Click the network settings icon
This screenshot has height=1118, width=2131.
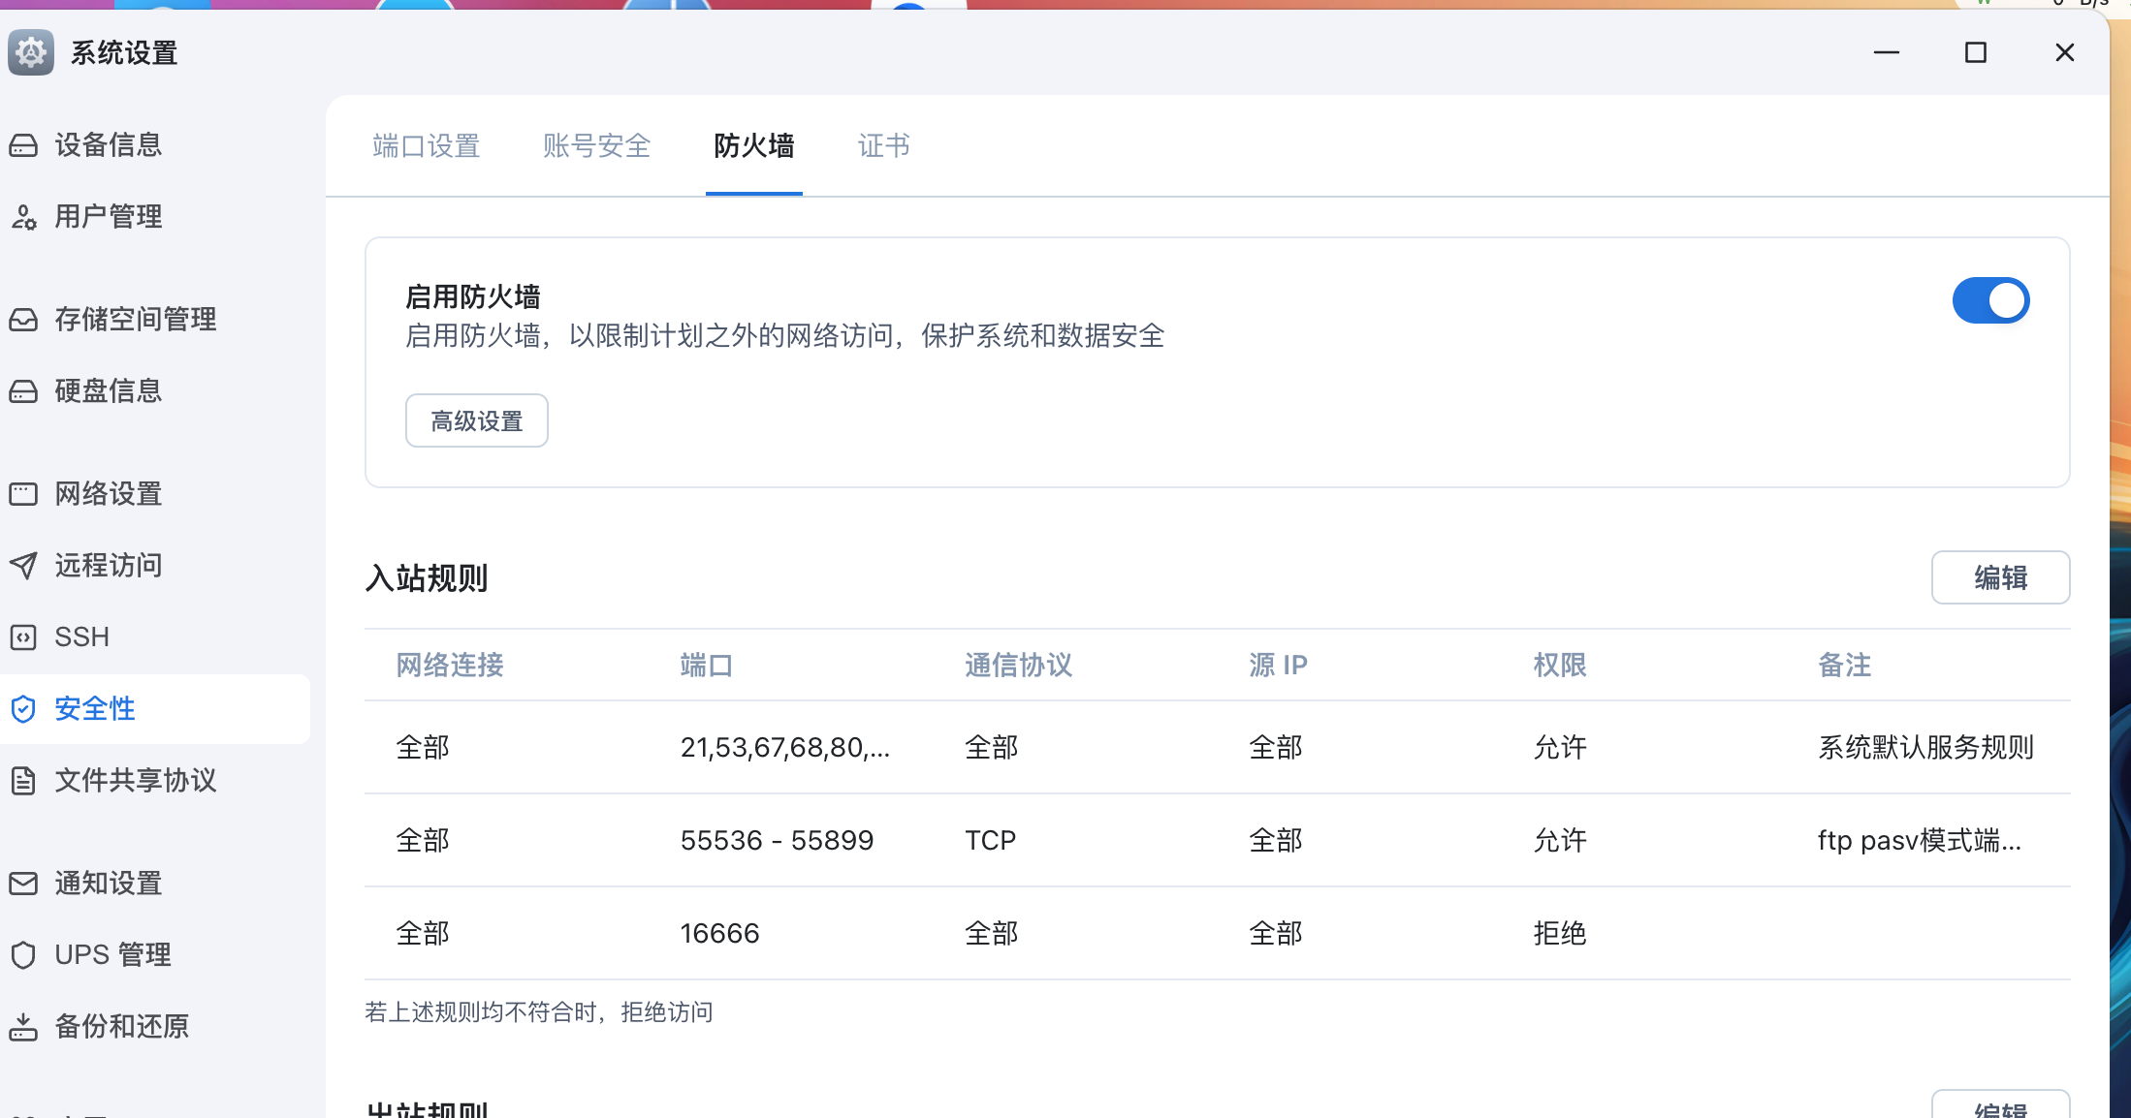coord(23,494)
